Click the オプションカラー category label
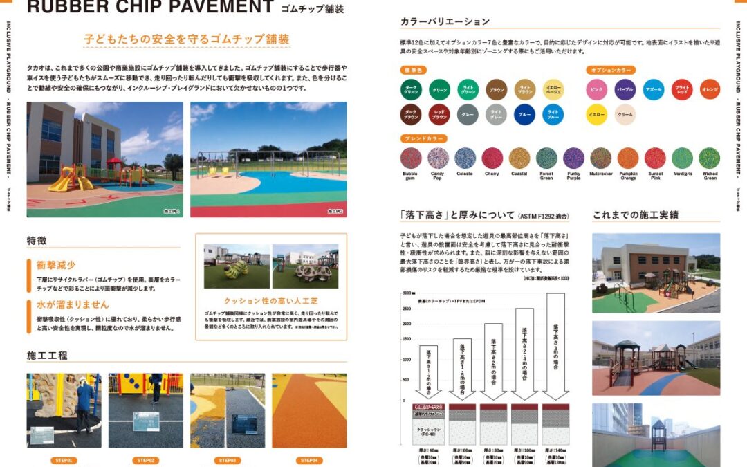The image size is (747, 467). (611, 70)
